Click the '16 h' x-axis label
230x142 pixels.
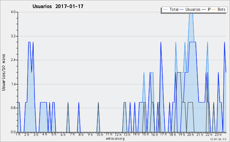[x=154, y=134]
